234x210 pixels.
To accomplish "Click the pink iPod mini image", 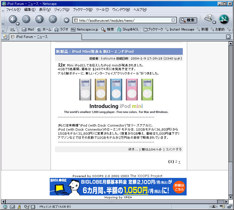I will pyautogui.click(x=132, y=90).
